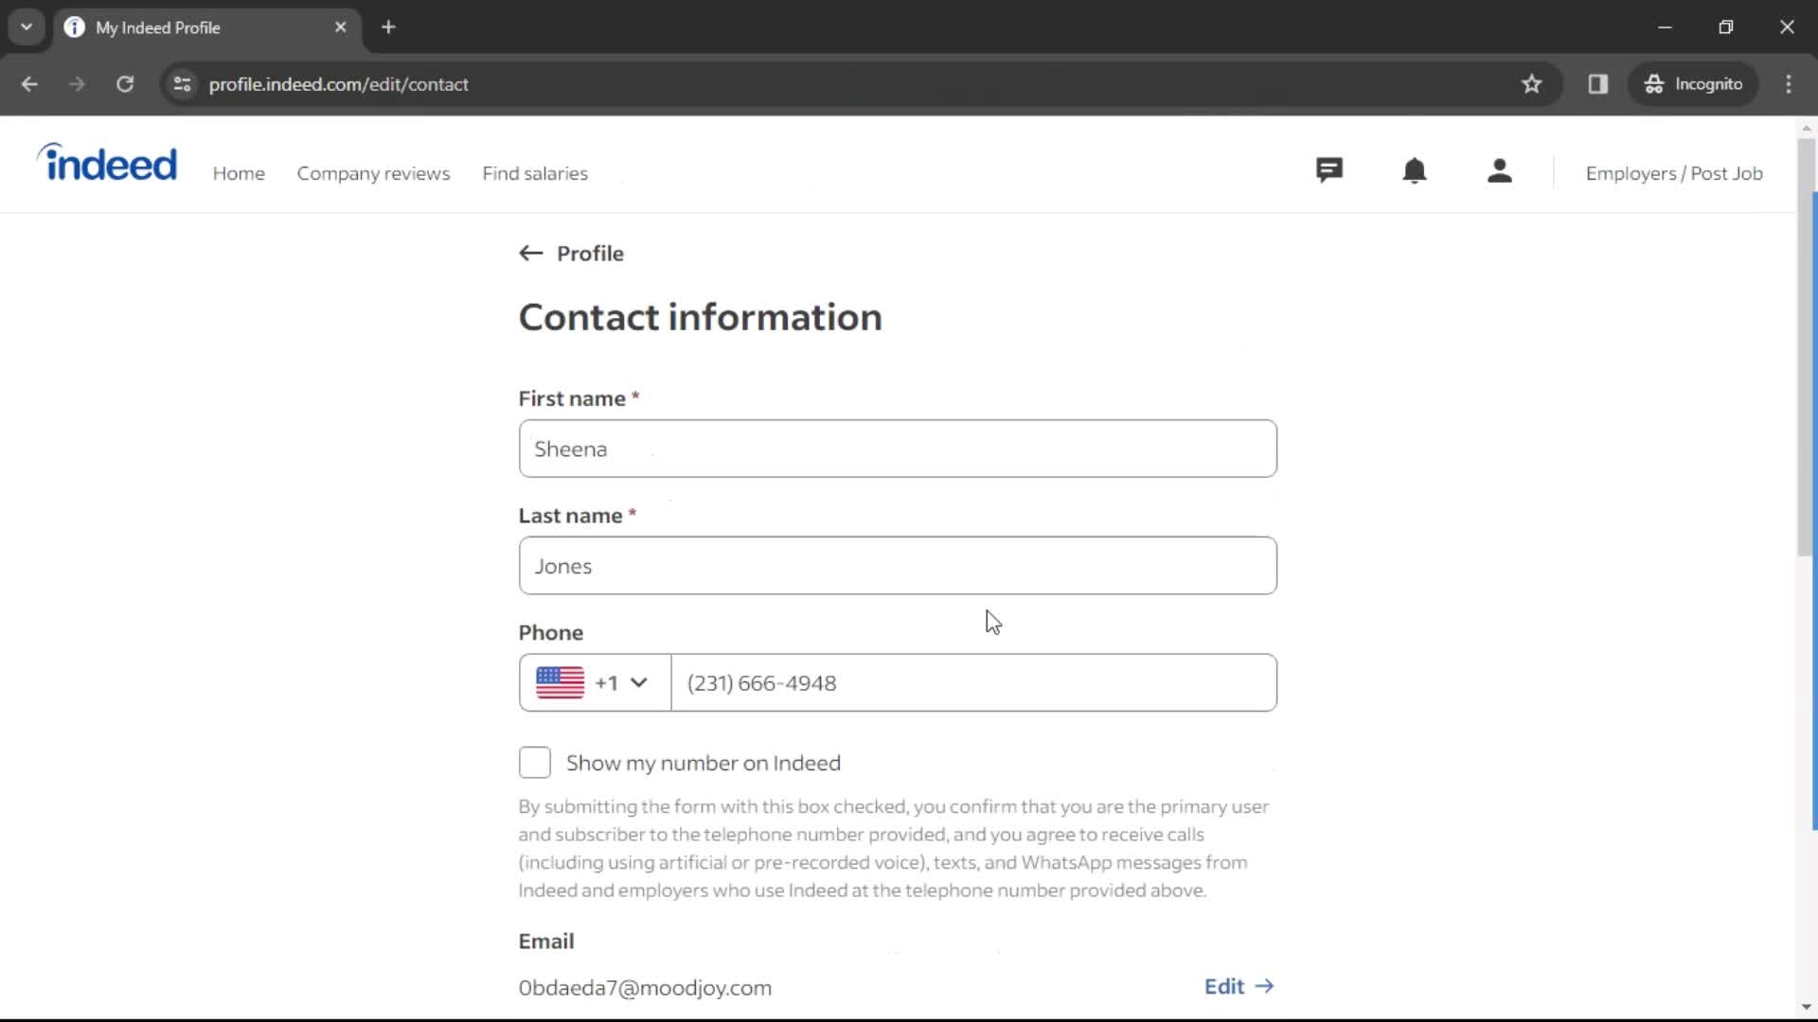Select the Home navigation menu item
1818x1022 pixels.
(239, 173)
